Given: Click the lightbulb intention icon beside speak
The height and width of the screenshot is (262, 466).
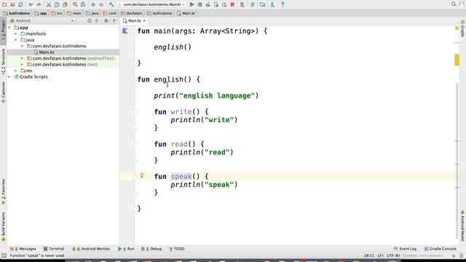Looking at the screenshot, I should click(142, 175).
